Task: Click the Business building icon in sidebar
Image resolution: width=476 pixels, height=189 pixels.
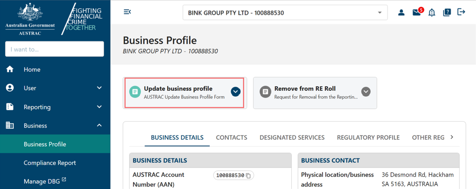Action: pyautogui.click(x=10, y=125)
